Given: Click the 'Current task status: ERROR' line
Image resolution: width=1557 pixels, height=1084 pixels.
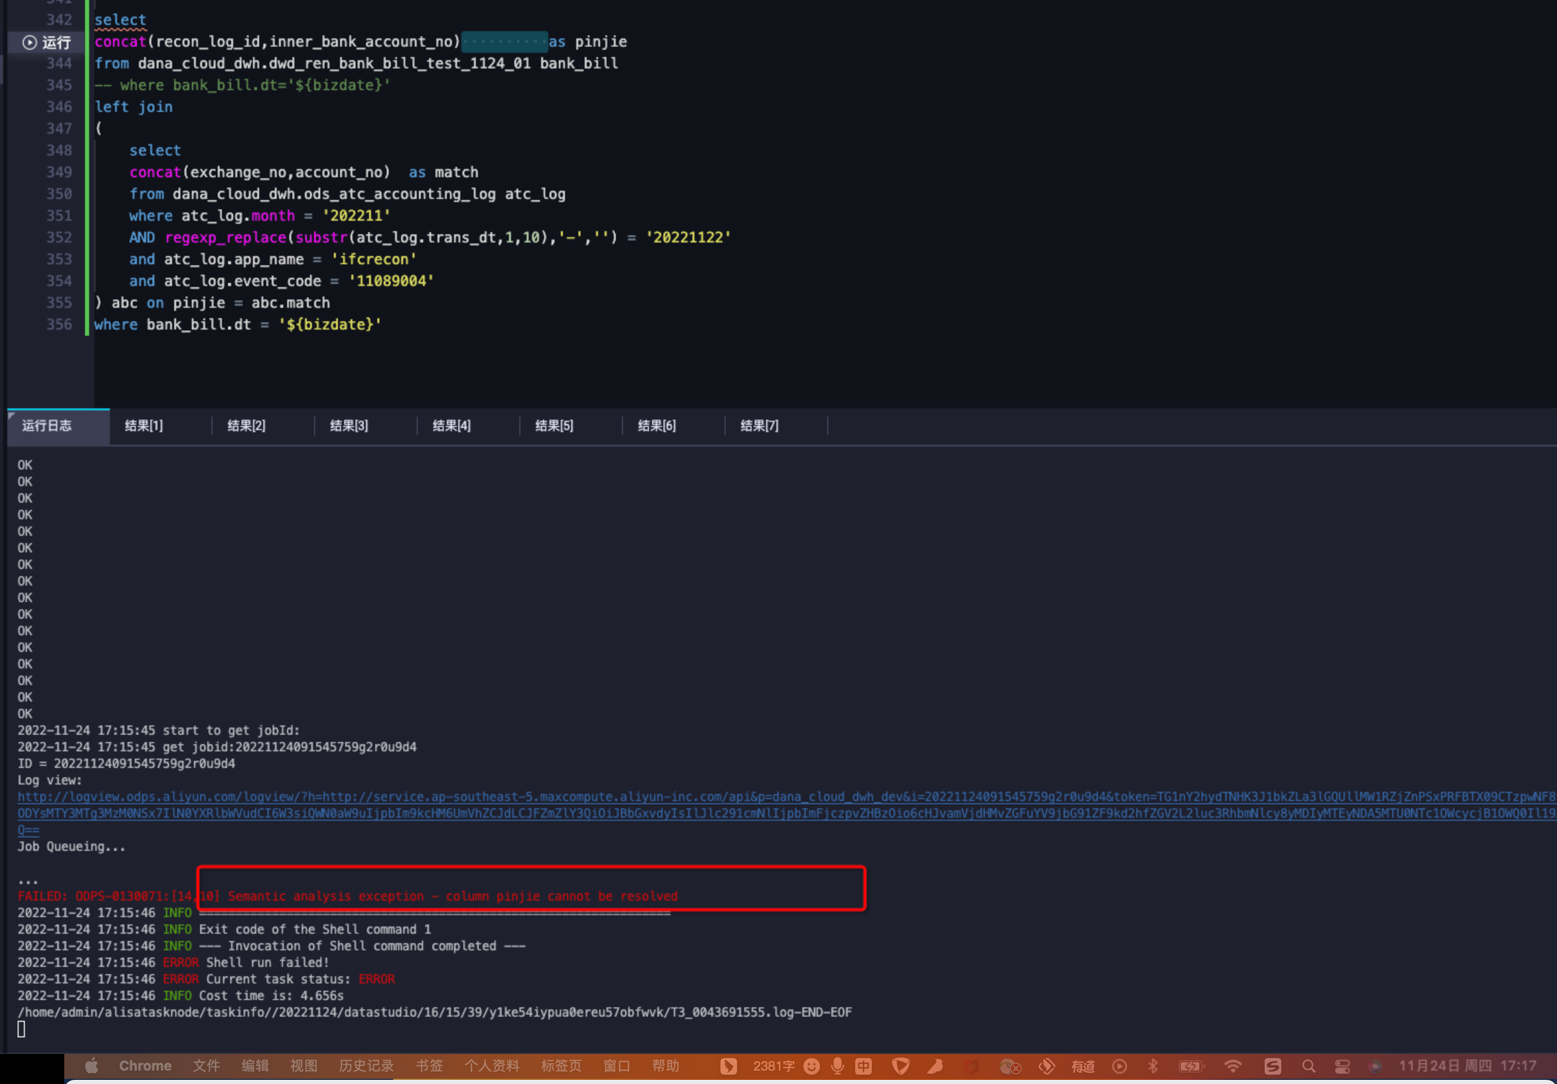Looking at the screenshot, I should click(206, 979).
